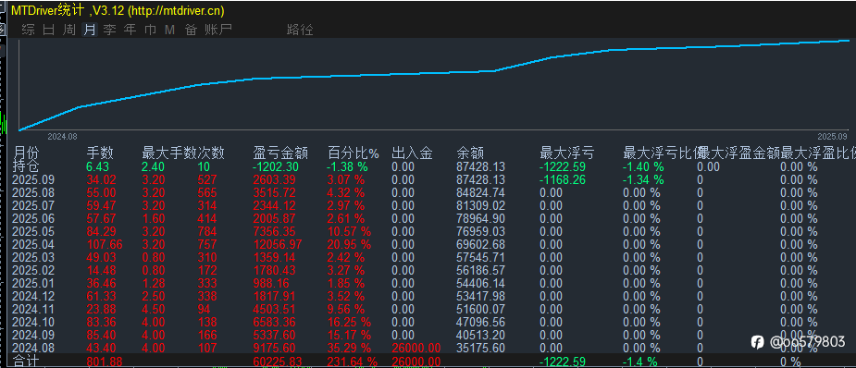The height and width of the screenshot is (368, 856).
Task: Switch to the 日 daily tab
Action: tap(49, 30)
